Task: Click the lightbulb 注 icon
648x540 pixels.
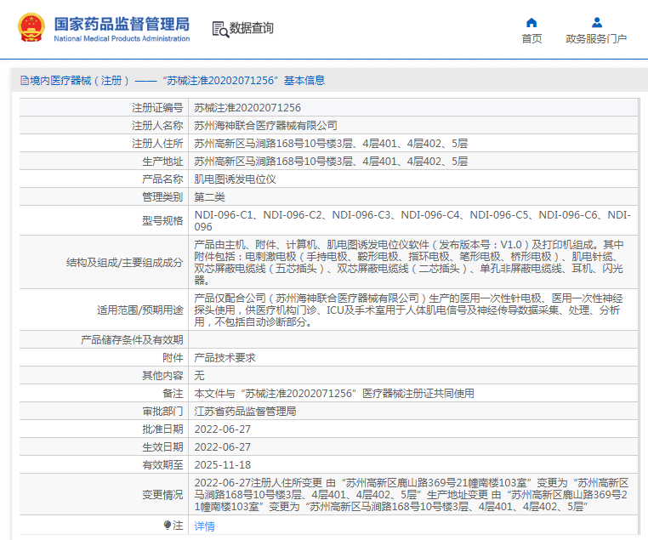Action: click(x=168, y=526)
